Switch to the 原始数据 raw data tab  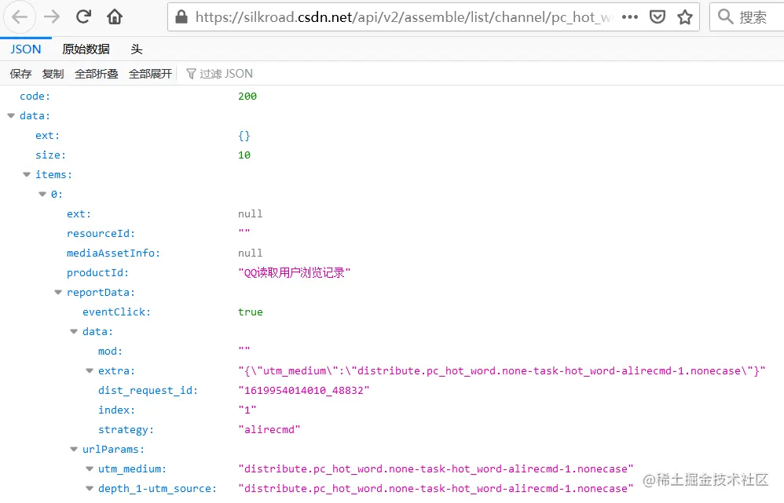pyautogui.click(x=86, y=49)
